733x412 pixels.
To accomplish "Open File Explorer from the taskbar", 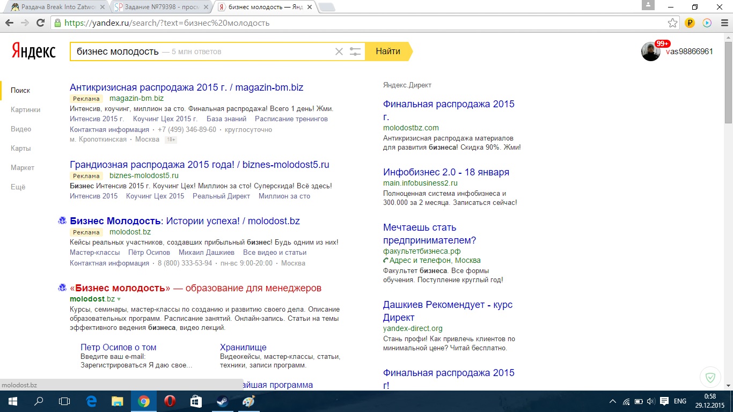I will [118, 401].
